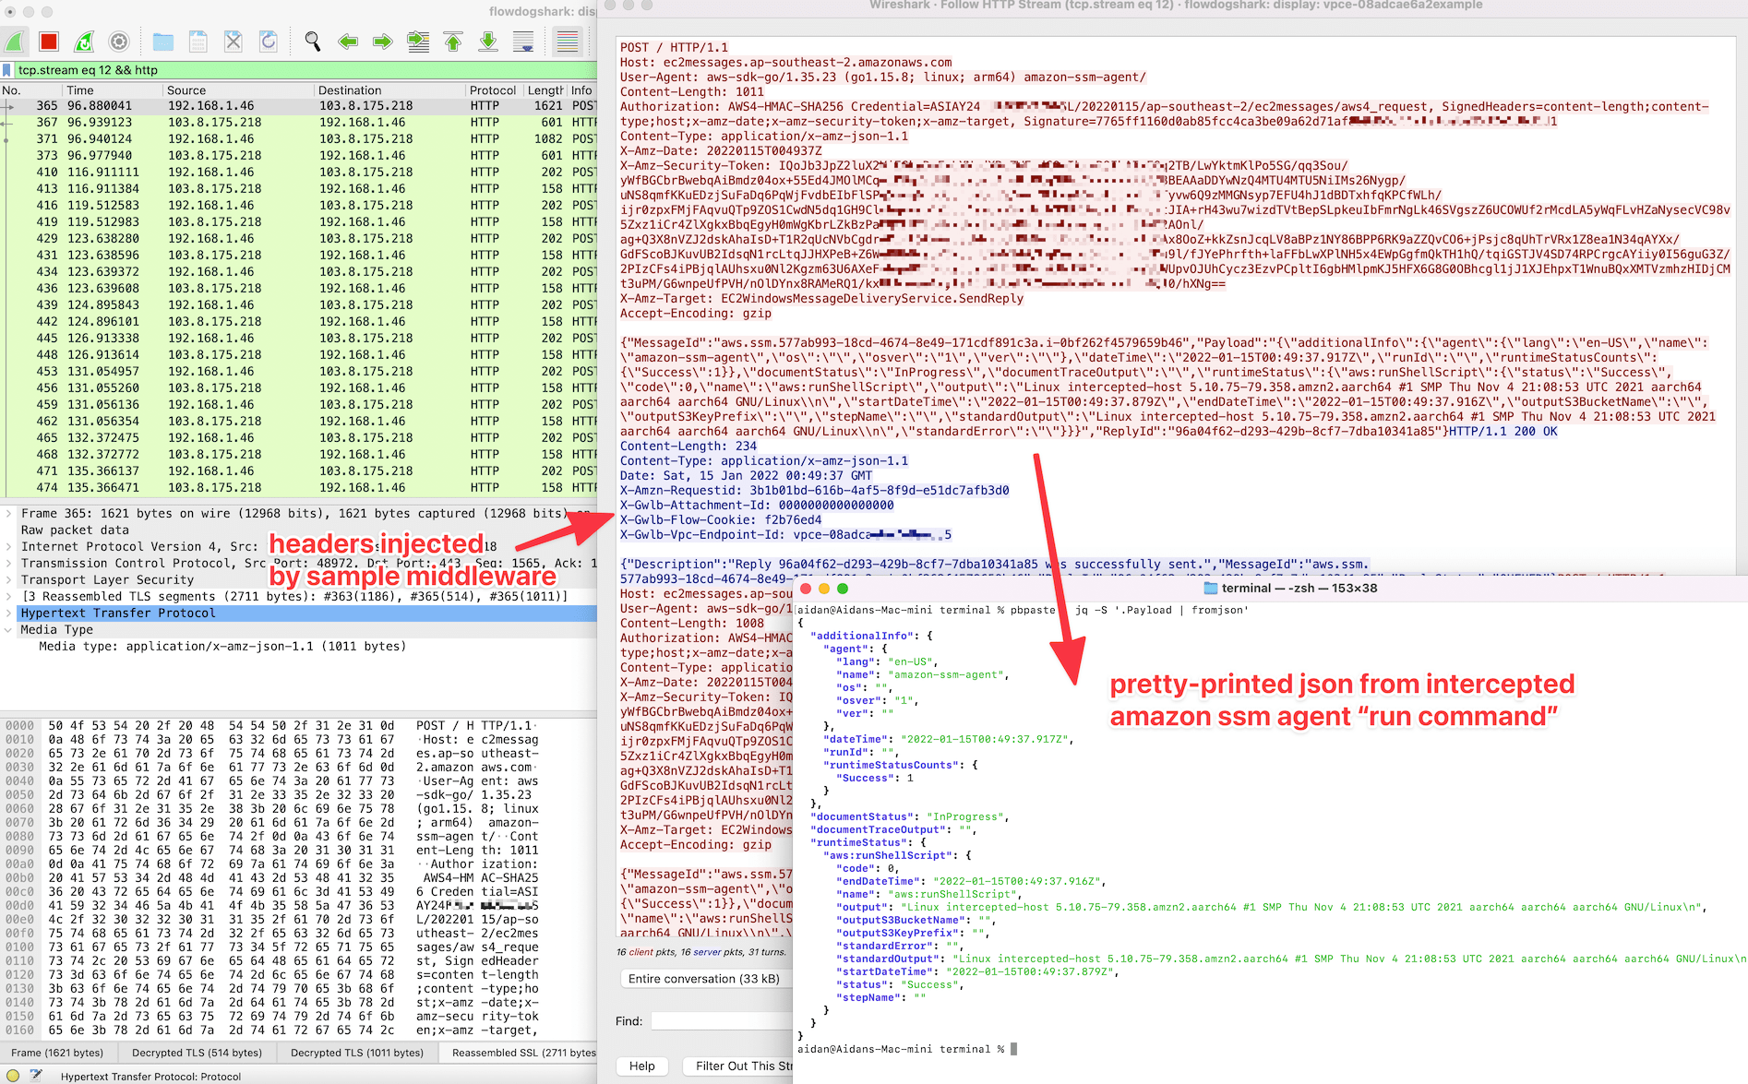The image size is (1748, 1084).
Task: Jump to the last packet
Action: click(x=488, y=42)
